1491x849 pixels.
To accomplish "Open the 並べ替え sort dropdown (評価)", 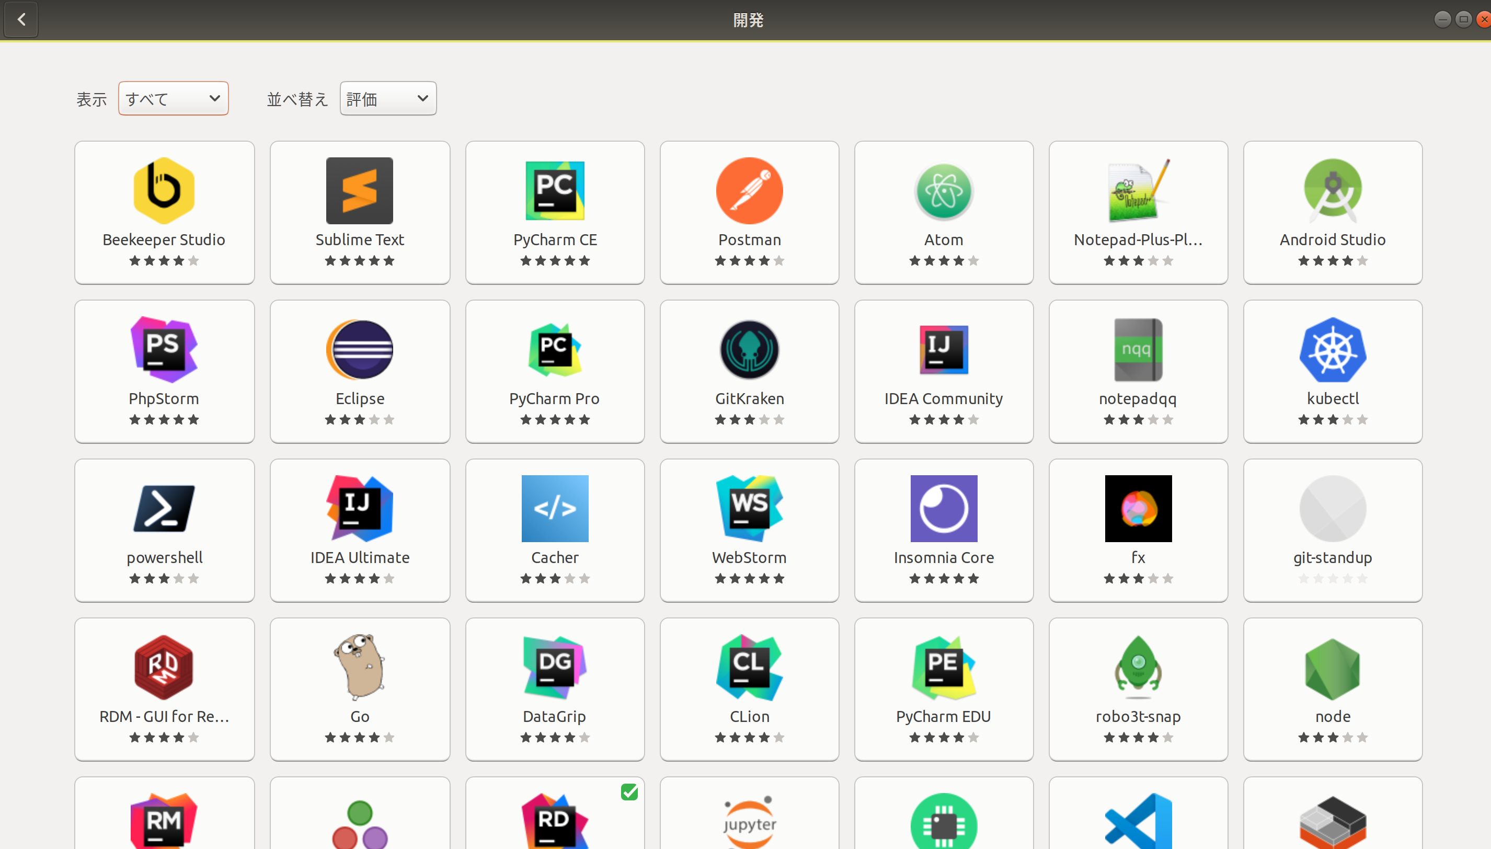I will [388, 98].
